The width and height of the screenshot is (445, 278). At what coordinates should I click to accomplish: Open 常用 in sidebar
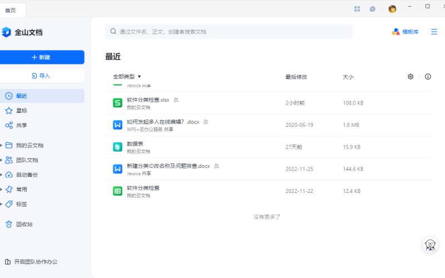22,190
